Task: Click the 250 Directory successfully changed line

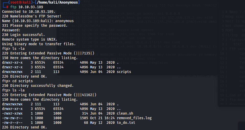Action: (x=38, y=86)
